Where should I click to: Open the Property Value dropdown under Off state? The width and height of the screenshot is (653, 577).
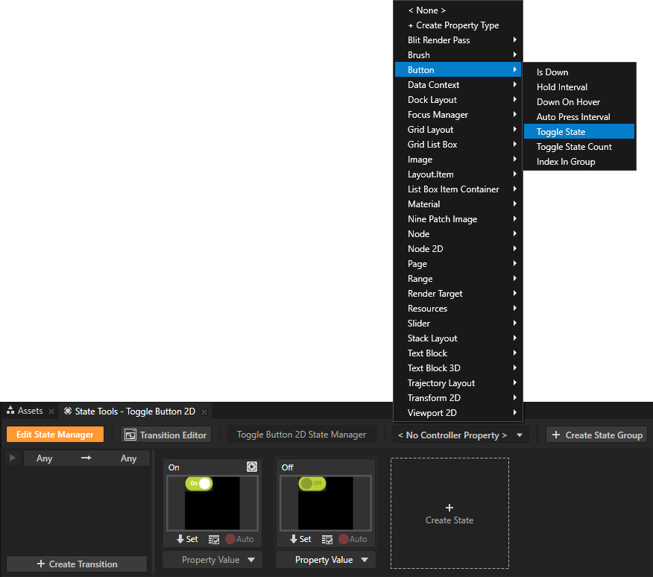pos(325,560)
